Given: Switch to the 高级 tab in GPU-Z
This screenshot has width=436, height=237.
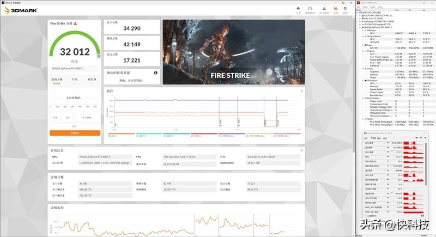Looking at the screenshot, I should pyautogui.click(x=379, y=138).
